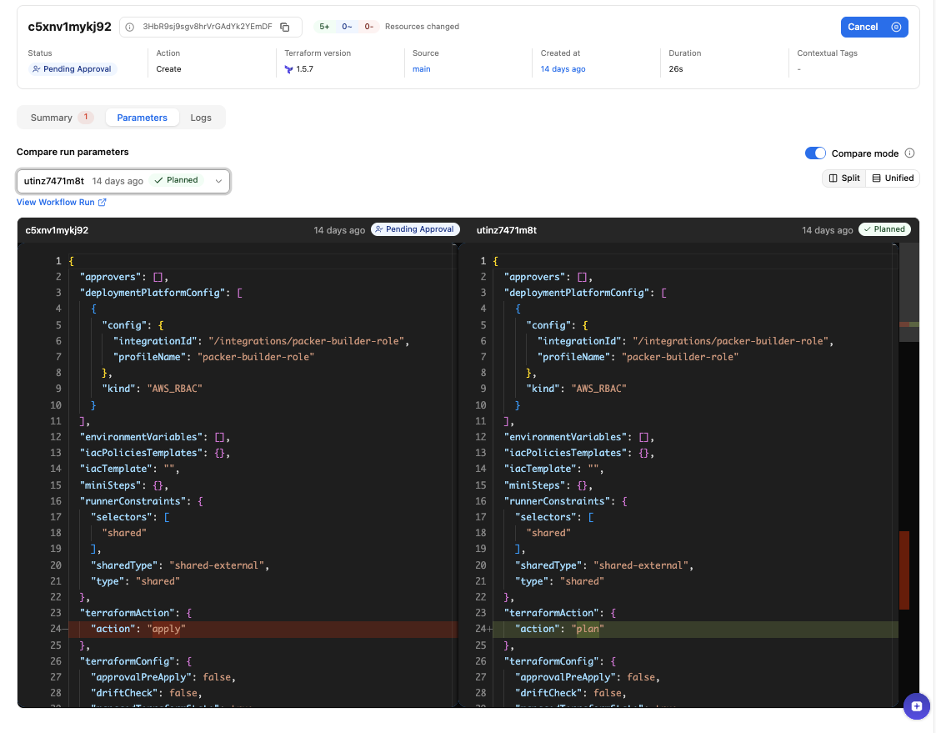936x733 pixels.
Task: Click the Summary tab's count badge 1
Action: (86, 117)
